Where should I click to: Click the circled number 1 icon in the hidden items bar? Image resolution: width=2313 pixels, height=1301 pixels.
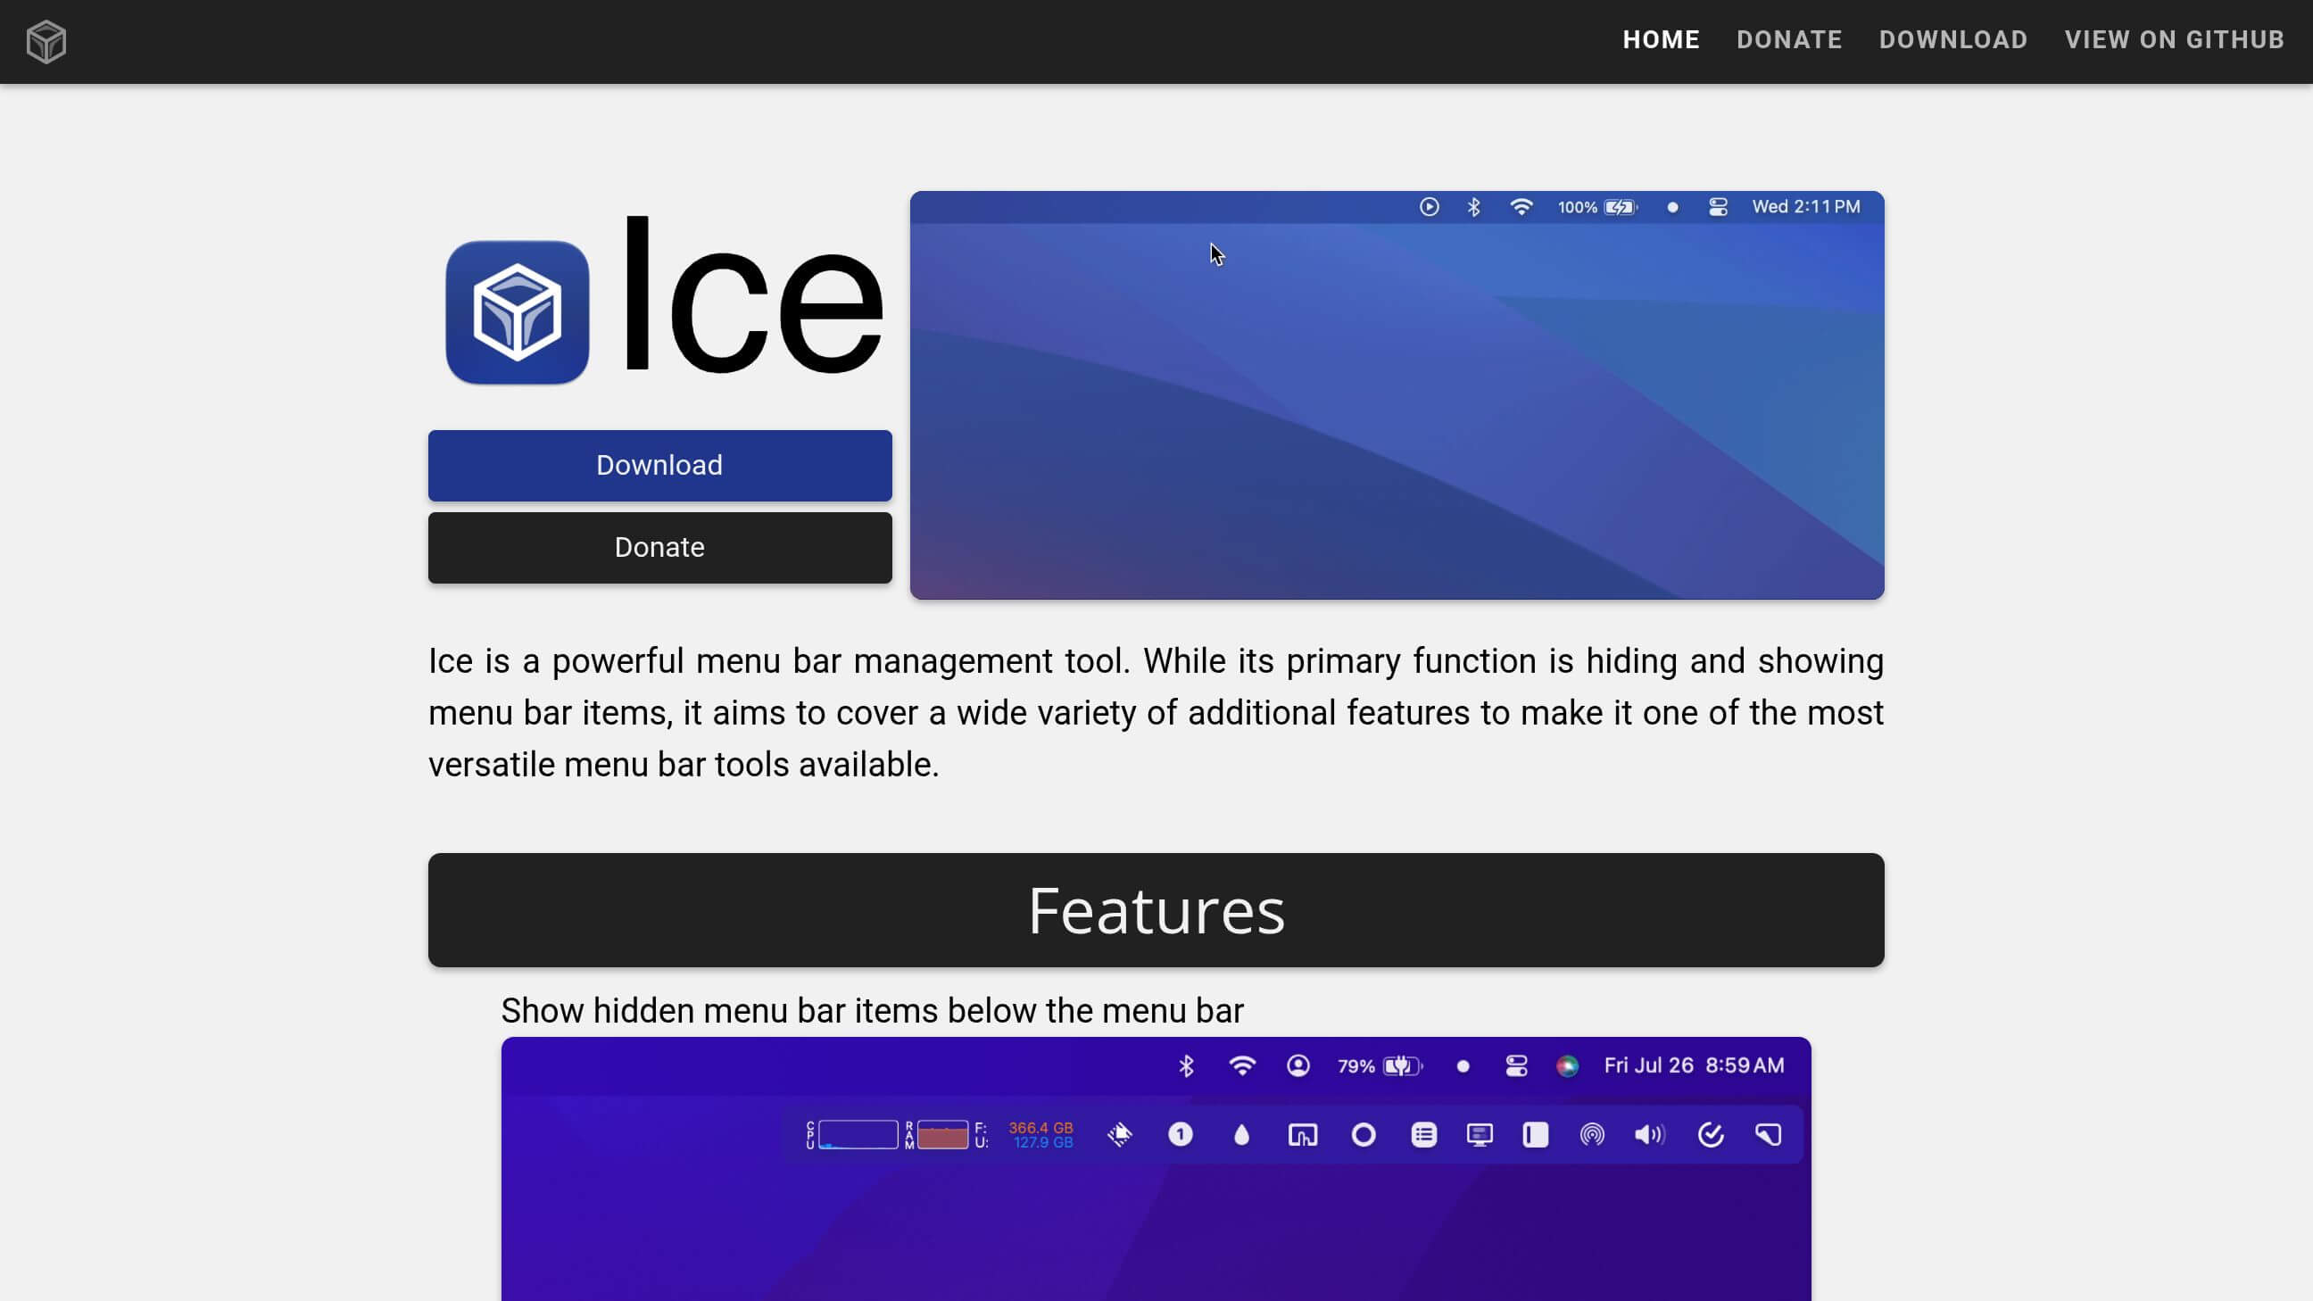click(x=1180, y=1135)
